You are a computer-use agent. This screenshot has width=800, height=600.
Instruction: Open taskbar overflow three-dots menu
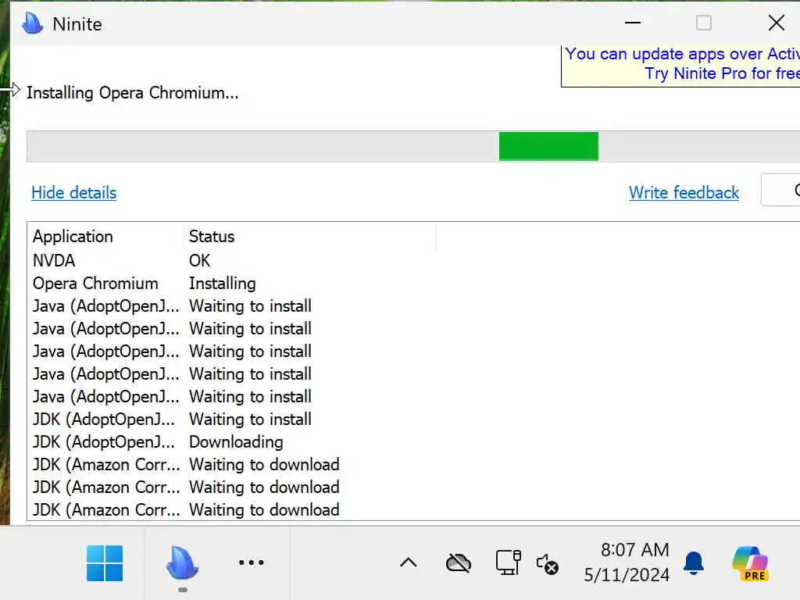pyautogui.click(x=251, y=562)
